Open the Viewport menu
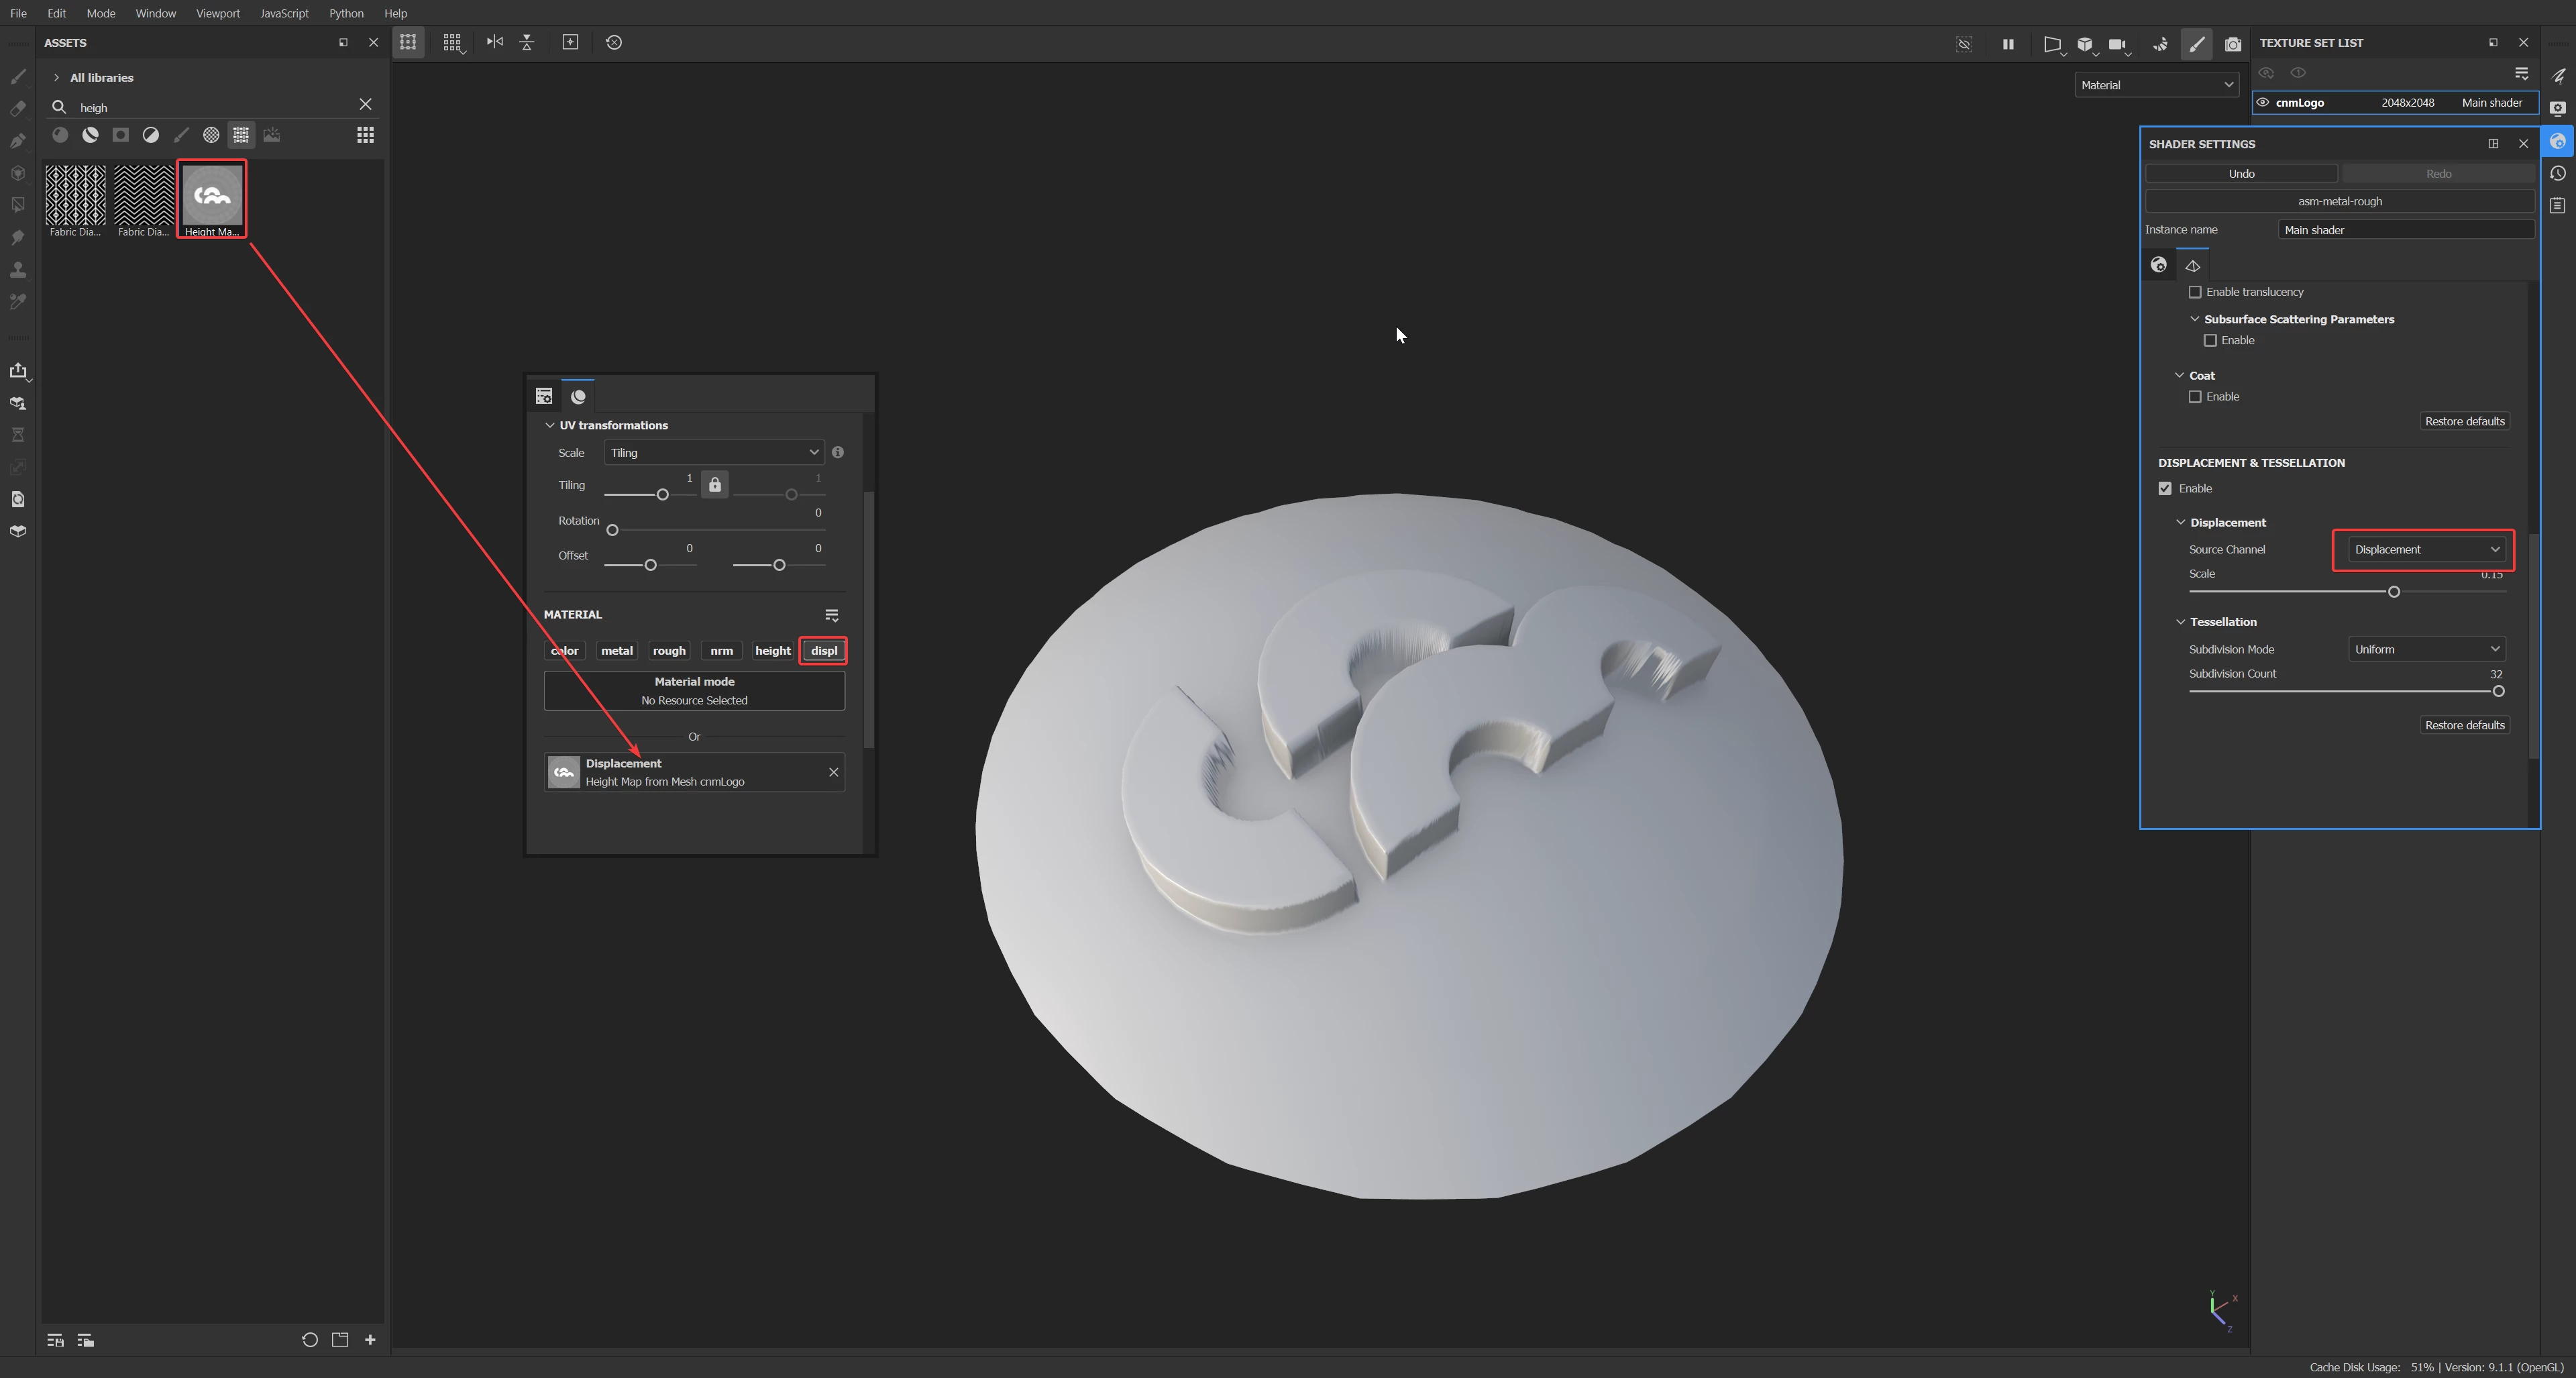2576x1378 pixels. tap(217, 13)
